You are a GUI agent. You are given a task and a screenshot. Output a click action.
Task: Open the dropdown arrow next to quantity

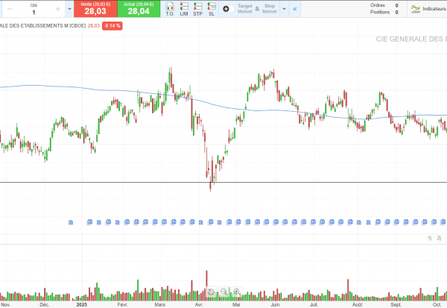[x=69, y=9]
